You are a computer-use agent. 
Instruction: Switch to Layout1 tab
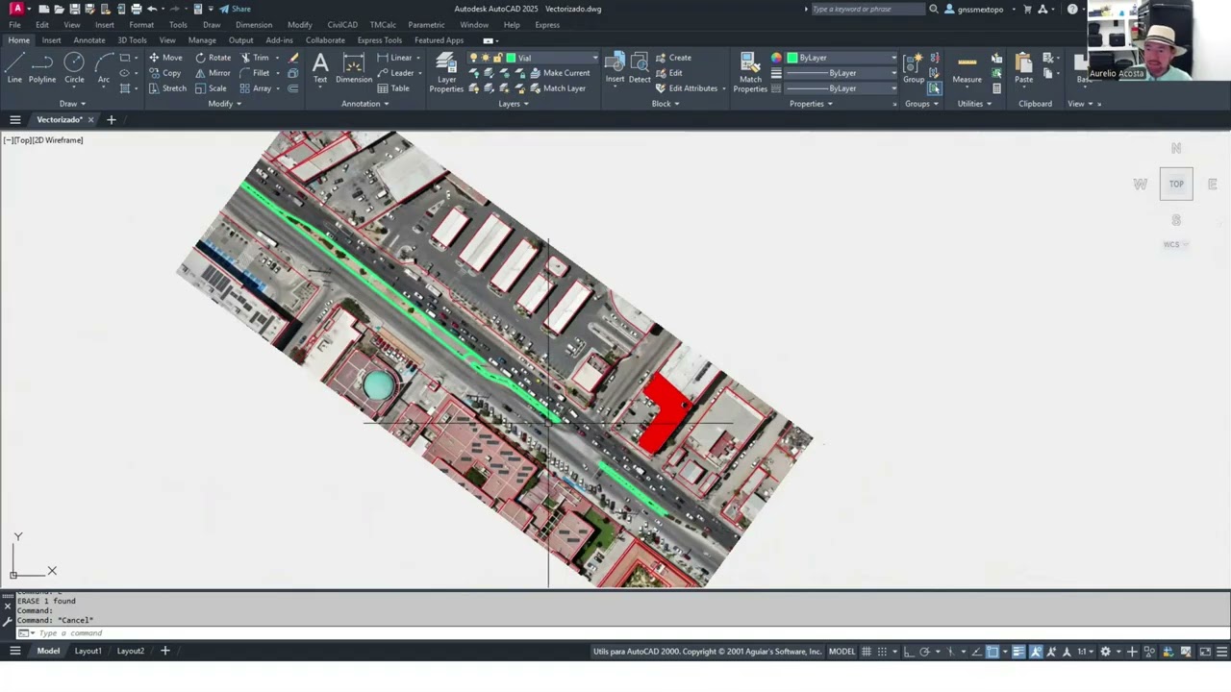(88, 651)
